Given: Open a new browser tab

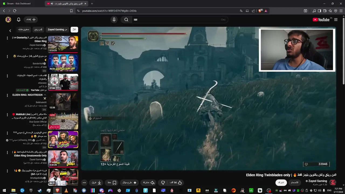Looking at the screenshot, I should pyautogui.click(x=92, y=4).
